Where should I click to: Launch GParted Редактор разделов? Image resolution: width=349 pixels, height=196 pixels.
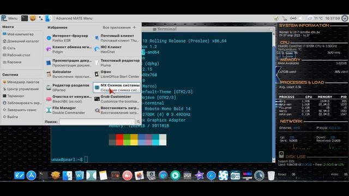point(68,88)
